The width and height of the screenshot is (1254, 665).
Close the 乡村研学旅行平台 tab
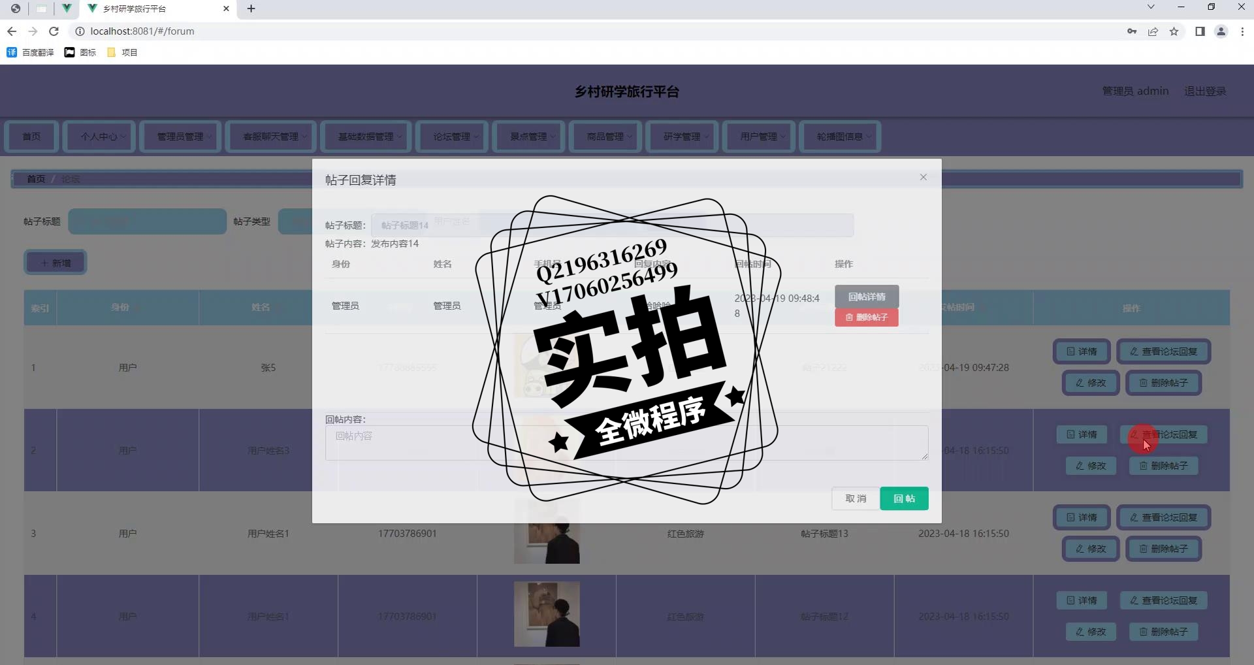click(226, 8)
